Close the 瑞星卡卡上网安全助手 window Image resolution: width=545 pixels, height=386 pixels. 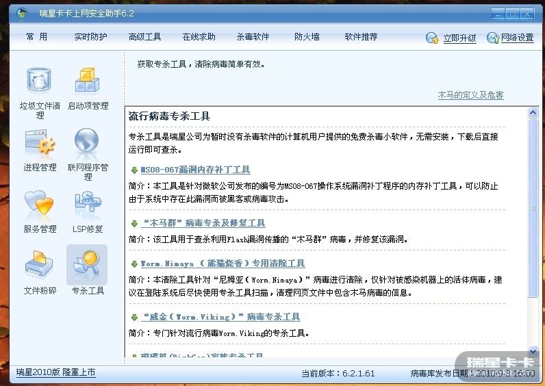coord(527,14)
